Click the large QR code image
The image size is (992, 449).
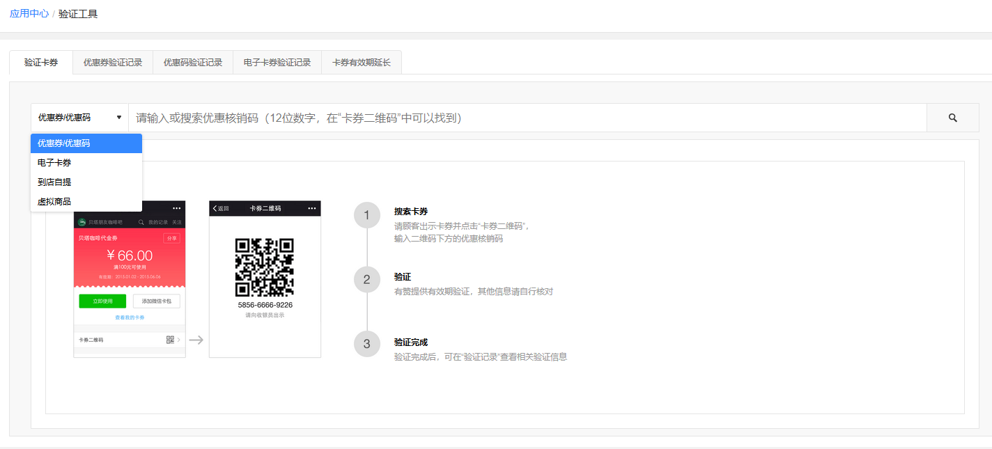tap(264, 267)
